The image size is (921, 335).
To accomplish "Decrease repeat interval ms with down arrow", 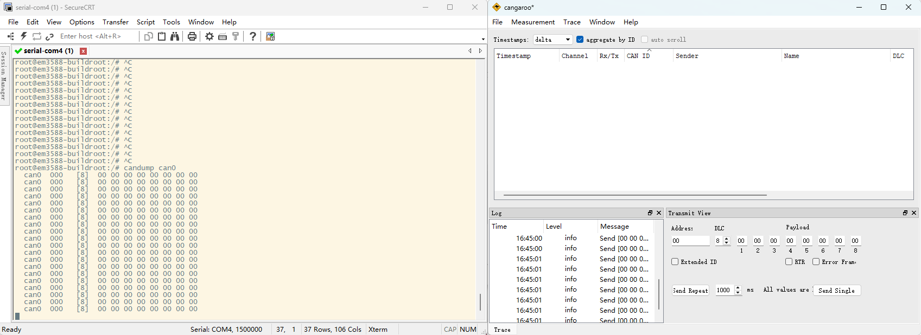I will (x=738, y=293).
